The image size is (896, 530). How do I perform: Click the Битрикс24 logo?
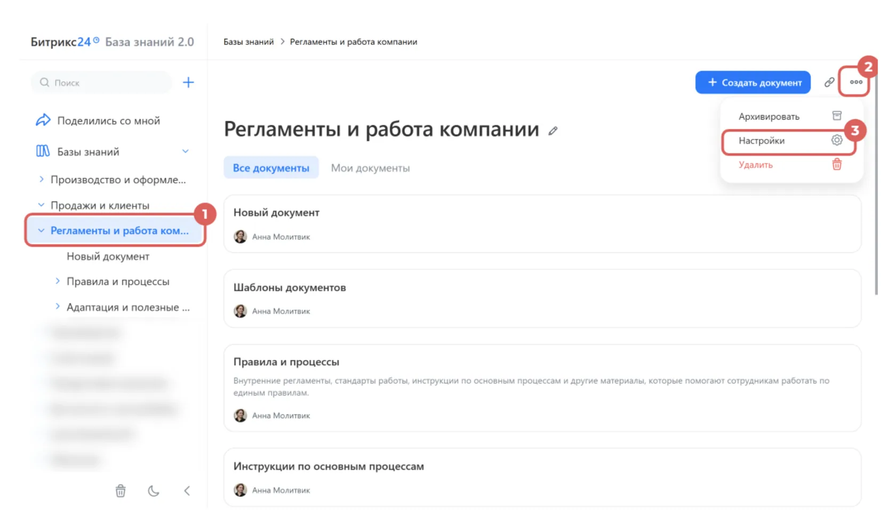tap(65, 42)
